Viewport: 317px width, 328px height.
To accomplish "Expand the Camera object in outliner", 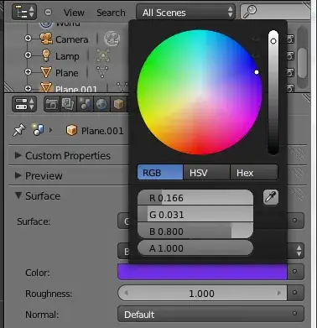I will [28, 39].
